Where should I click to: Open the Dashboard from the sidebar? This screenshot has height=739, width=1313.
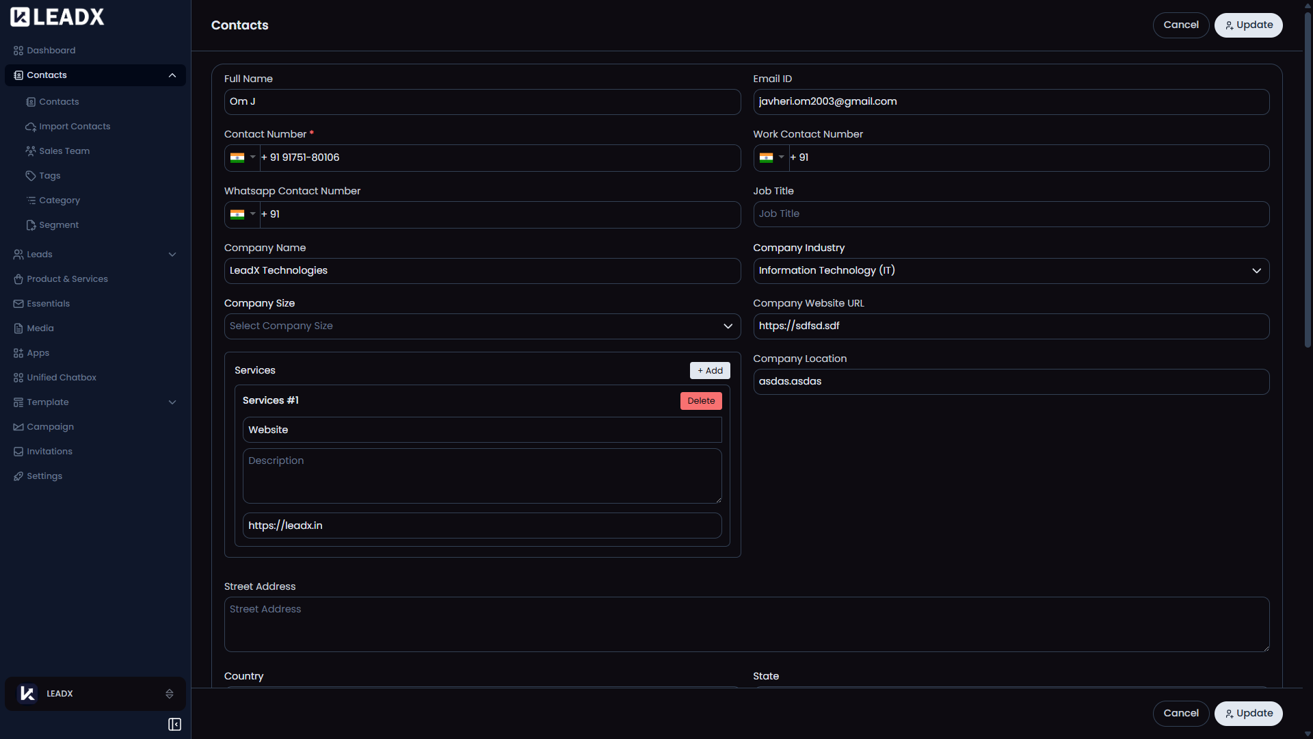point(51,50)
